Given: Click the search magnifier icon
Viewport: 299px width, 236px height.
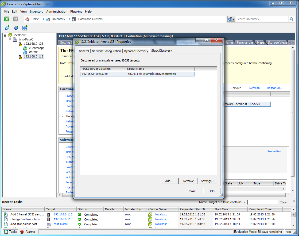Looking at the screenshot, I should point(292,19).
